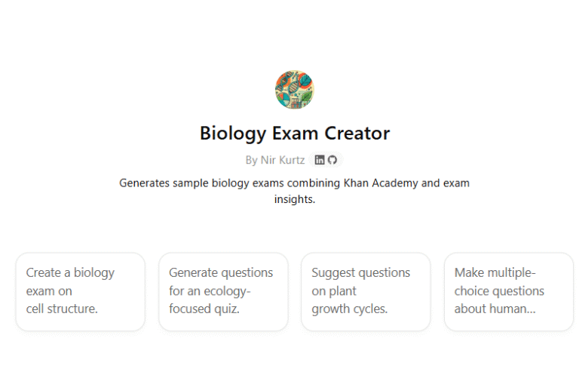
Task: Click the words "Khan Academy" in the description
Action: (376, 183)
